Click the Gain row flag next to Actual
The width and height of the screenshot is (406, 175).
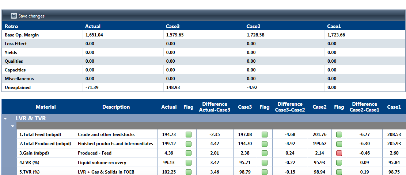pyautogui.click(x=188, y=153)
